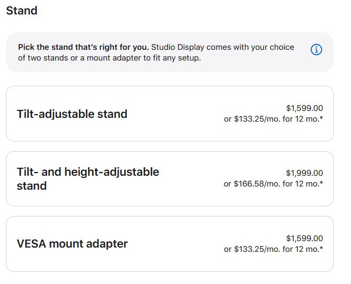
Task: Click the word "stand" on second card's lower line
Action: (x=32, y=186)
